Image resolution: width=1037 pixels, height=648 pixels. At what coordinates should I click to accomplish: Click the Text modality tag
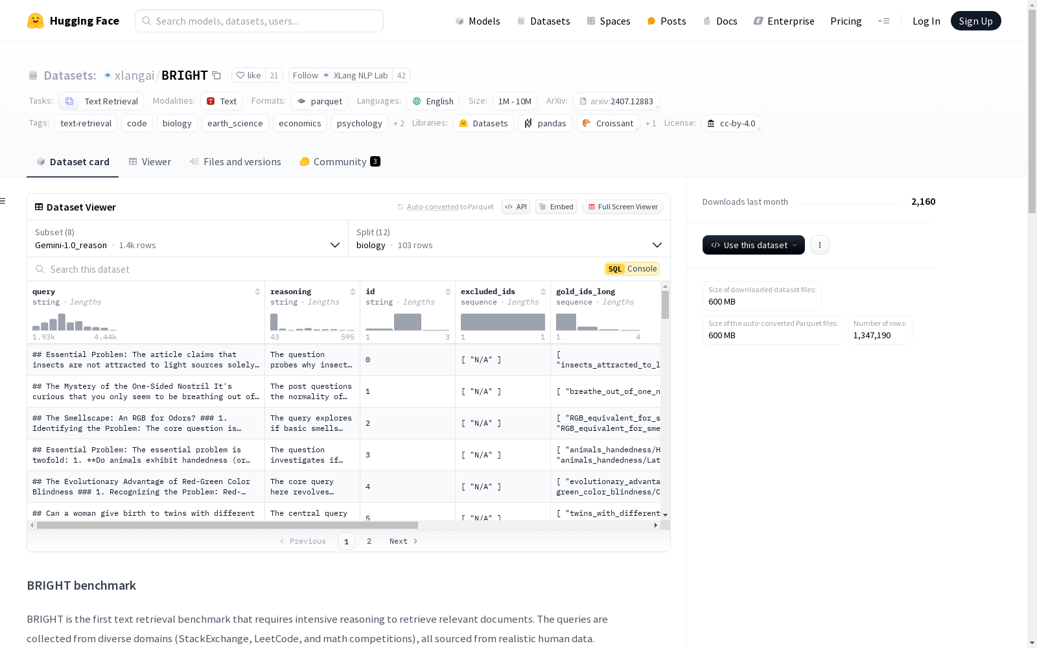[x=221, y=101]
